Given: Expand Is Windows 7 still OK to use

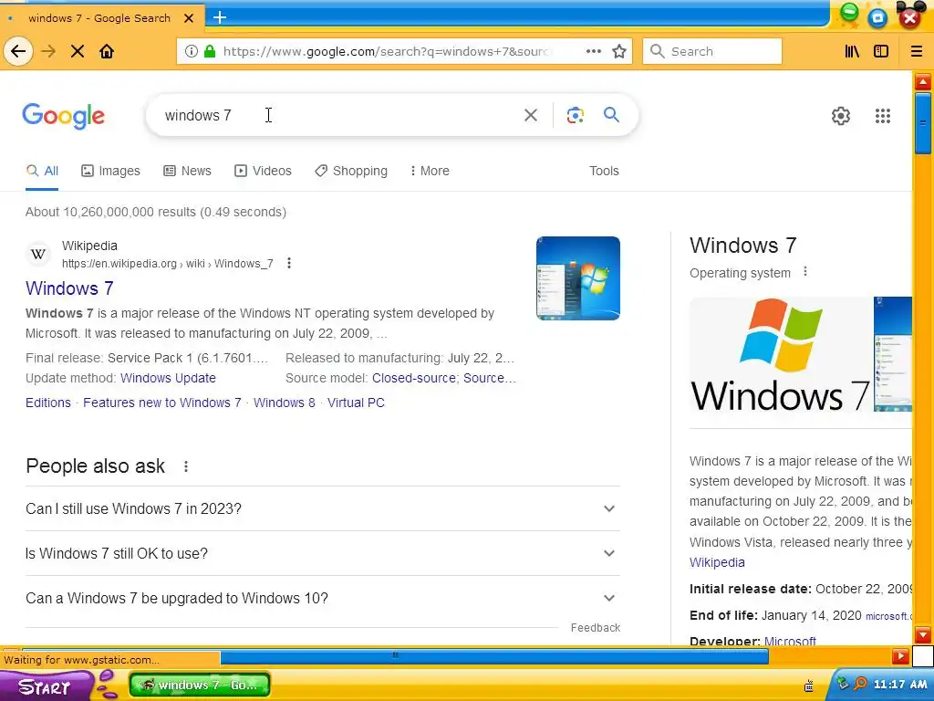Looking at the screenshot, I should click(x=322, y=553).
